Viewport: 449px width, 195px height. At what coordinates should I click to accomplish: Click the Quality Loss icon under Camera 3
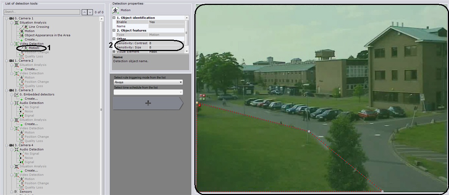[22, 141]
